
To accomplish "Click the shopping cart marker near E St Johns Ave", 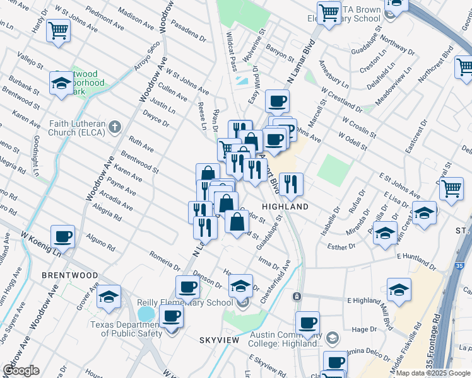I will [452, 188].
